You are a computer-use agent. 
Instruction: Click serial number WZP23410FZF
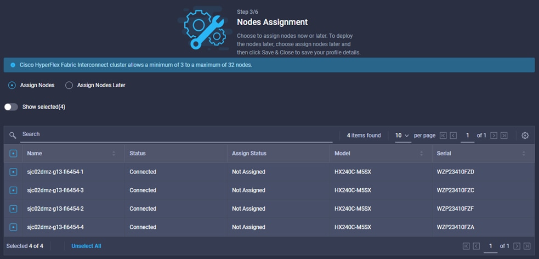tap(456, 209)
